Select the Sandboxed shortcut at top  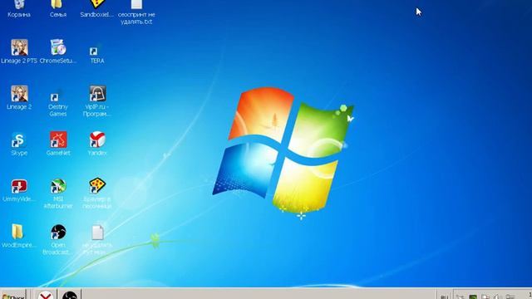(x=97, y=9)
